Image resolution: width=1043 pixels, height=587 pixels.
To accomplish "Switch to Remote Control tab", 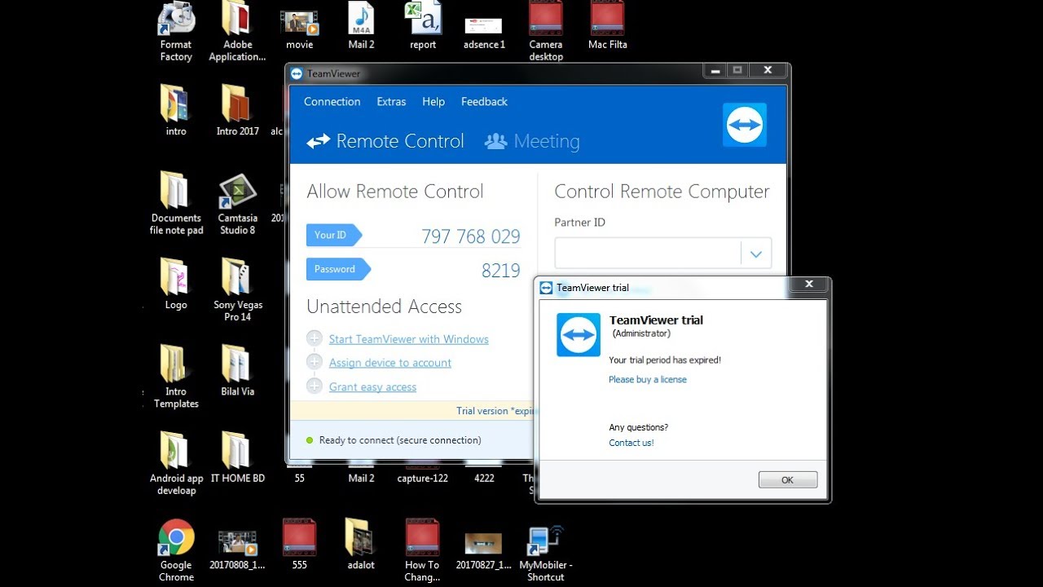I will [x=385, y=141].
